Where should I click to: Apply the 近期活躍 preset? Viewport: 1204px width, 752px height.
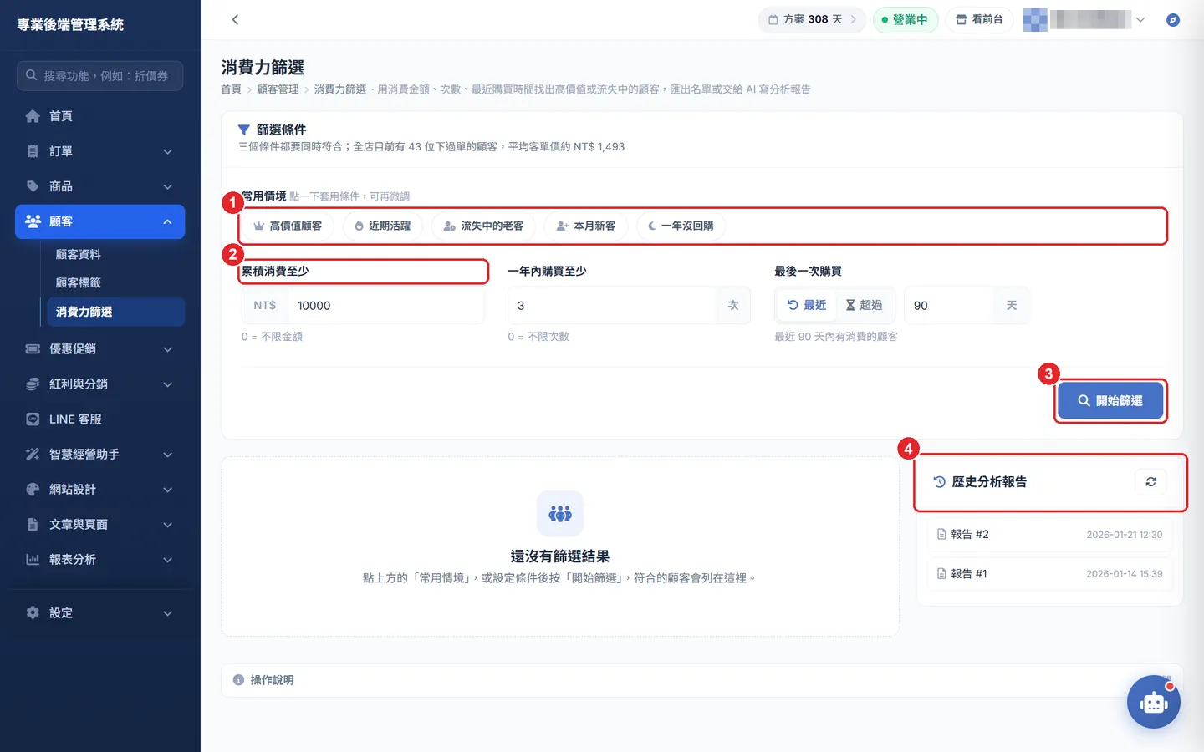tap(382, 226)
